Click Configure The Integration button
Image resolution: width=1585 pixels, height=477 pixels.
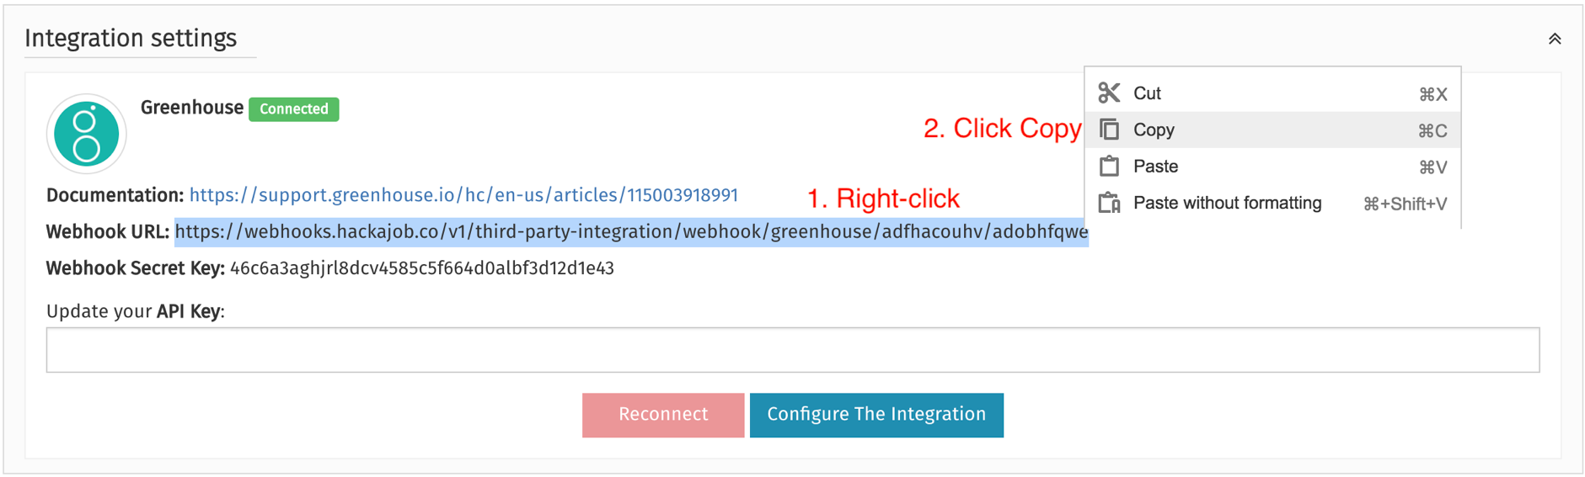click(876, 415)
